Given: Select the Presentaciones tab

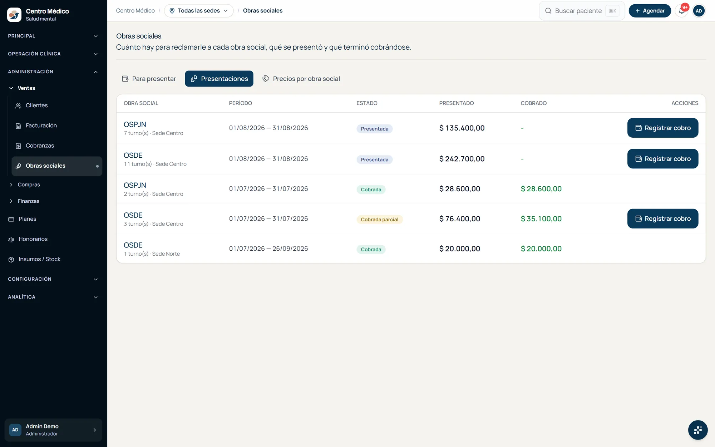Looking at the screenshot, I should coord(219,79).
